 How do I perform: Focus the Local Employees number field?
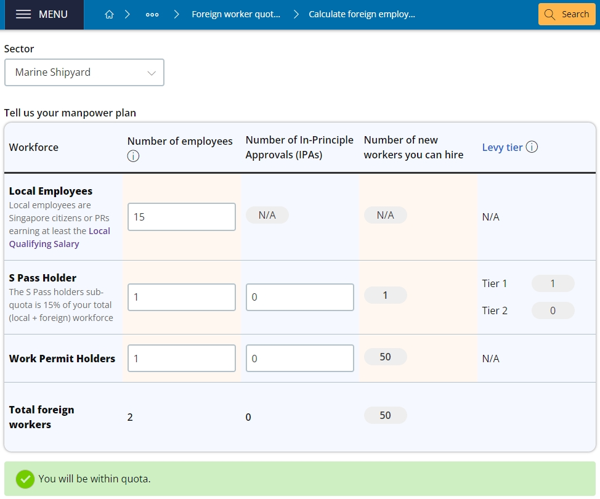point(181,217)
